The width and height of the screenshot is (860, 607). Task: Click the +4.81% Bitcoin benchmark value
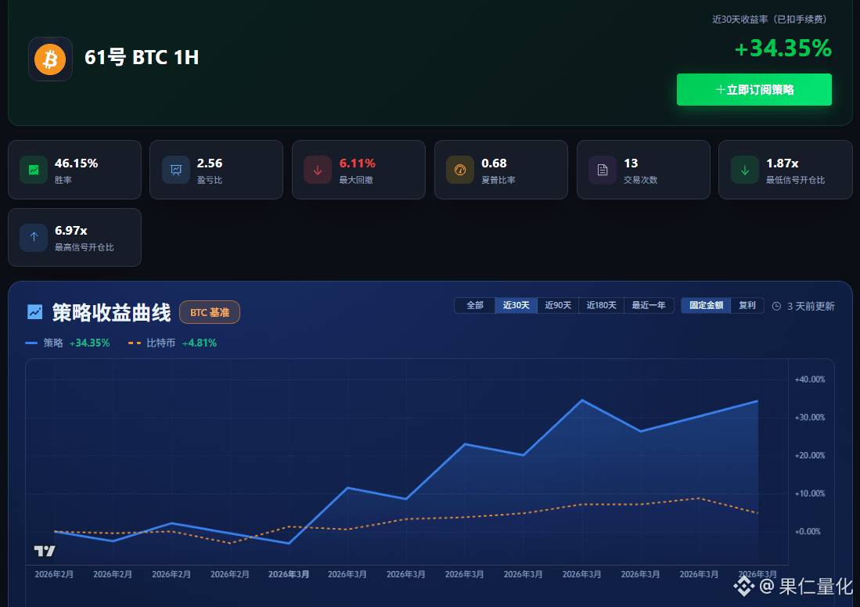199,343
